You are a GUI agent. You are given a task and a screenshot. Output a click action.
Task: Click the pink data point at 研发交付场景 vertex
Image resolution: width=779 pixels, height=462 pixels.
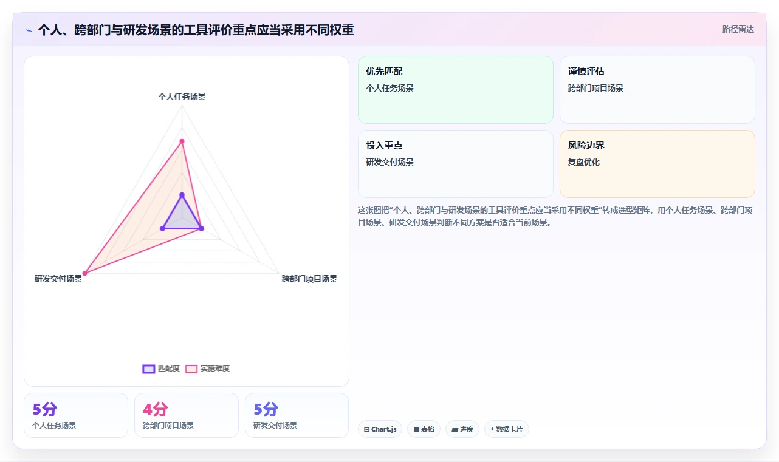click(84, 273)
